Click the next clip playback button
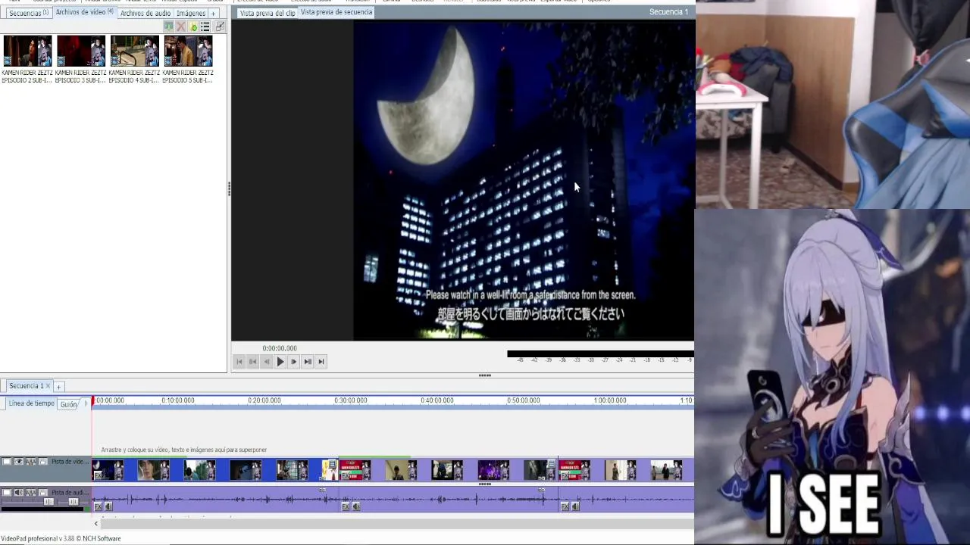The height and width of the screenshot is (545, 970). click(x=308, y=362)
